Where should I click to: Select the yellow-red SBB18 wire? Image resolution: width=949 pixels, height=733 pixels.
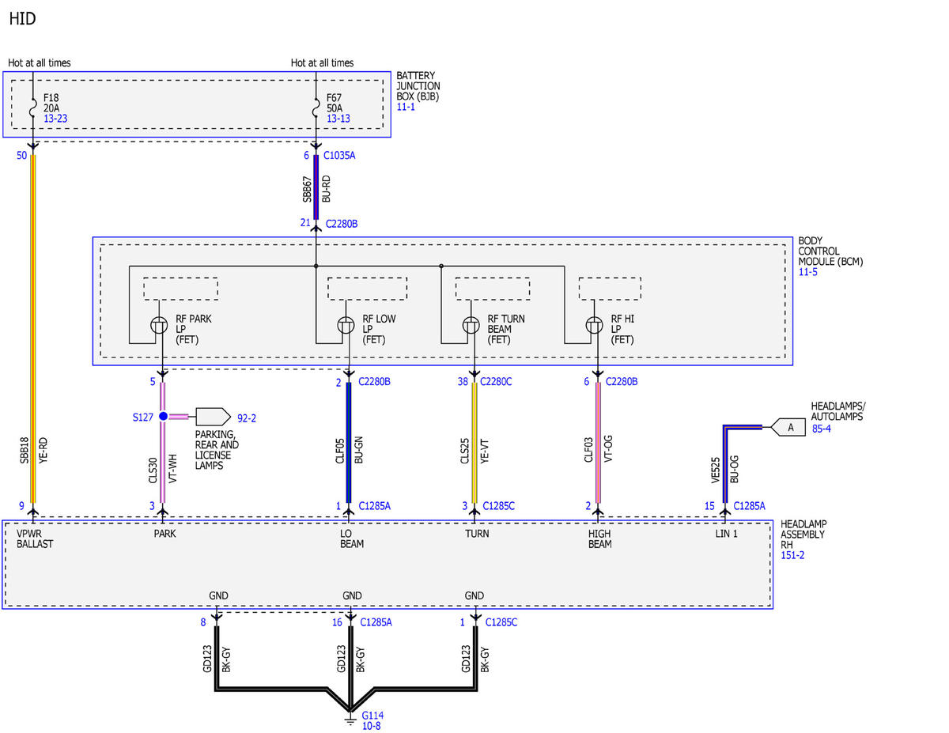[x=33, y=328]
